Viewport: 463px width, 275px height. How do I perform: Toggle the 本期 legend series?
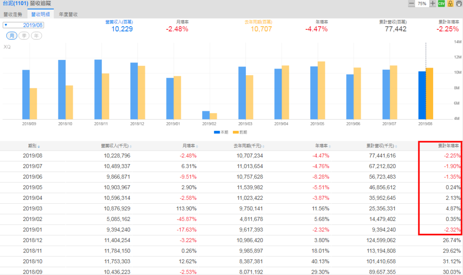pyautogui.click(x=221, y=132)
